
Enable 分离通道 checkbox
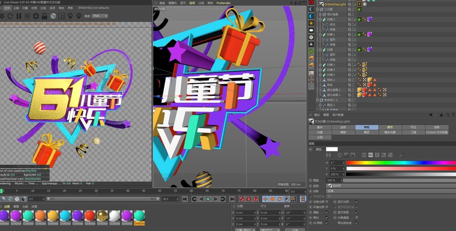pyautogui.click(x=357, y=218)
